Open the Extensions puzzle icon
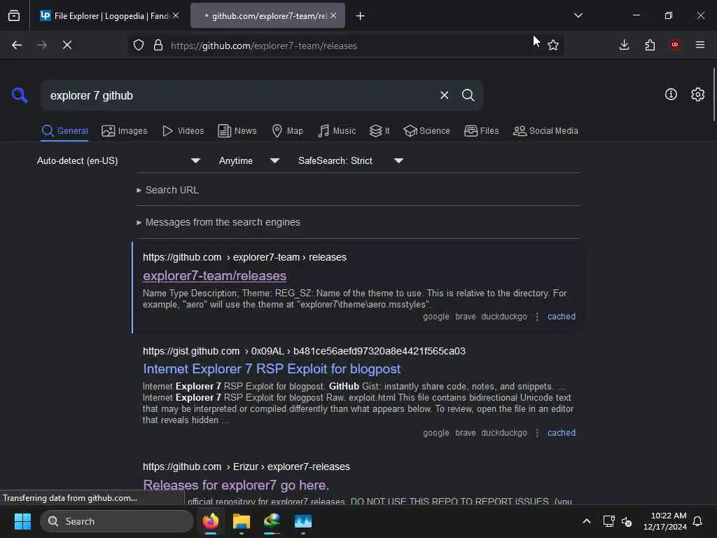The height and width of the screenshot is (538, 717). click(x=650, y=45)
